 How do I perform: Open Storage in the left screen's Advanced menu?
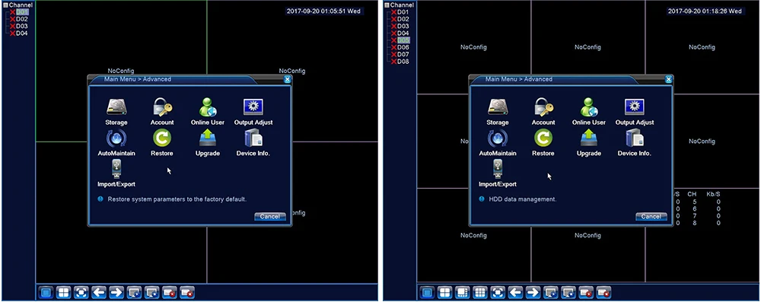click(x=116, y=112)
